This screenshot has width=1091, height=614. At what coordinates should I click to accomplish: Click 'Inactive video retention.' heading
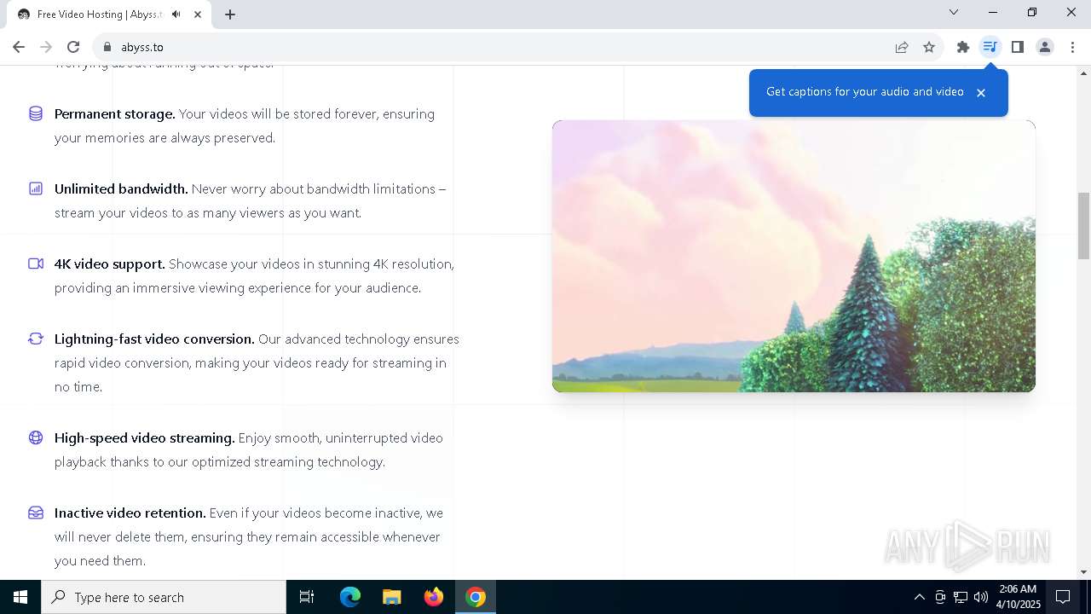click(x=130, y=513)
